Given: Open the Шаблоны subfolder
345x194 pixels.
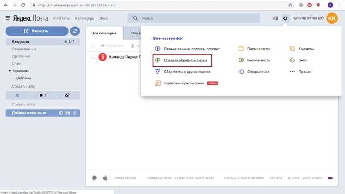Looking at the screenshot, I should click(x=23, y=78).
